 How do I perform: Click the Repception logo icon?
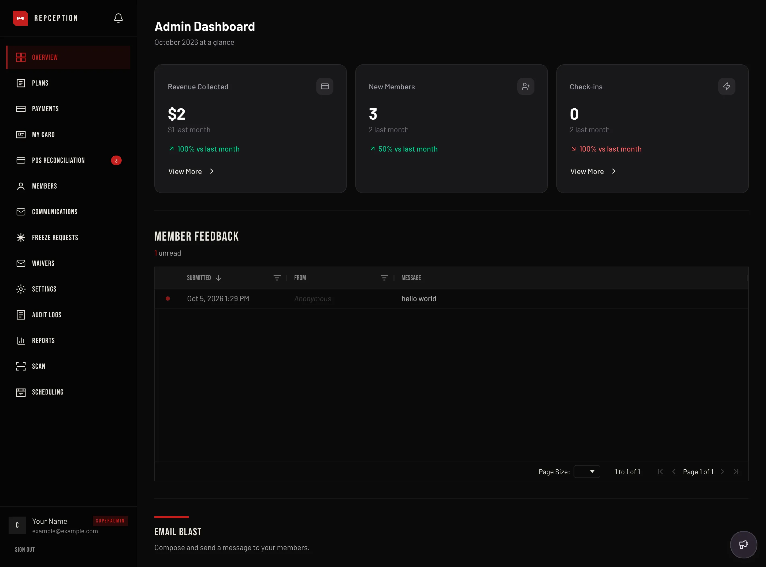20,18
